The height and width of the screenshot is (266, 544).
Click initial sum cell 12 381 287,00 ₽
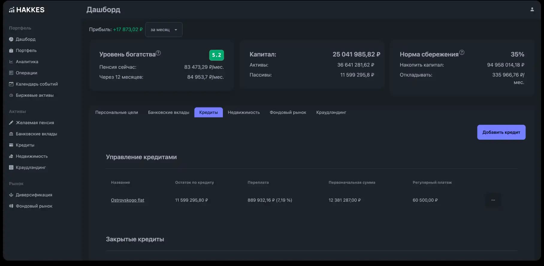pyautogui.click(x=344, y=200)
